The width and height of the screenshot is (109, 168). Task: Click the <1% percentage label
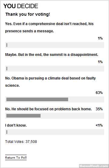point(99,125)
